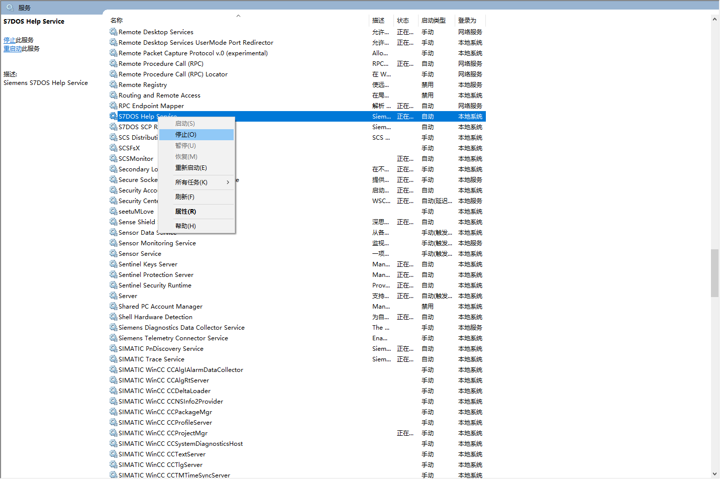Open 属性(R) from the context menu

click(185, 212)
